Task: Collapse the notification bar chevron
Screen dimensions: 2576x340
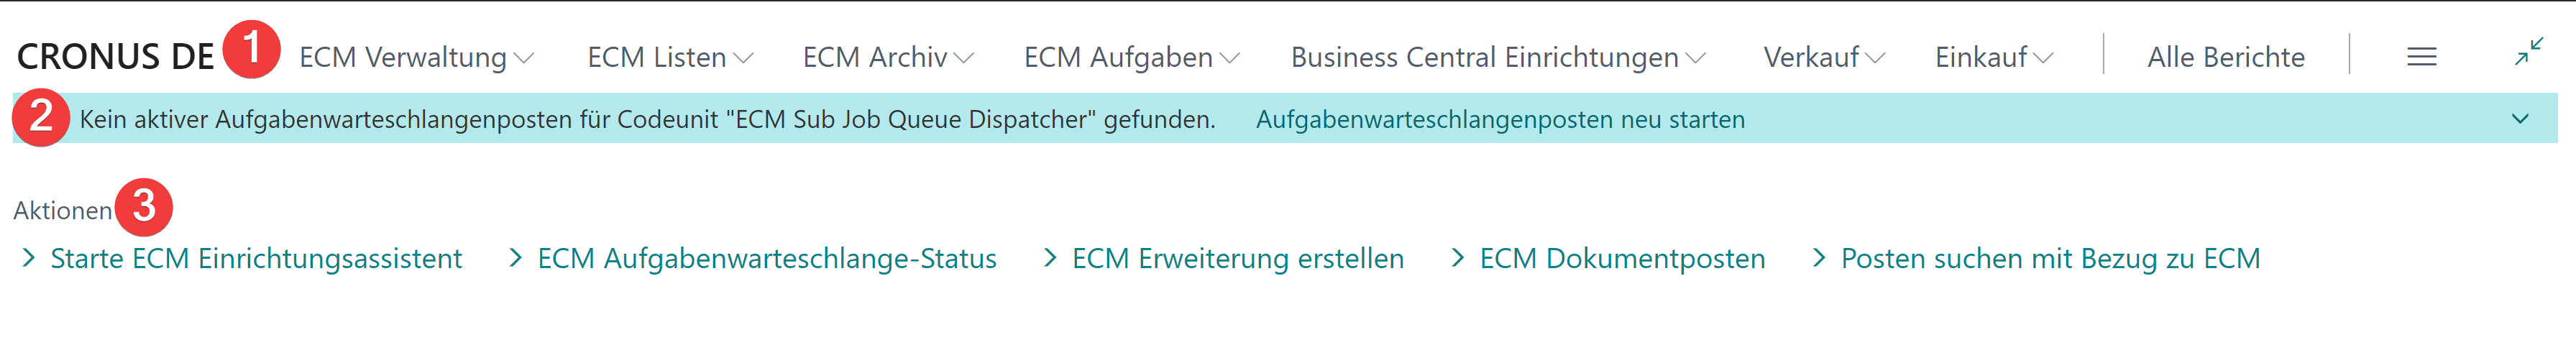Action: 2519,119
